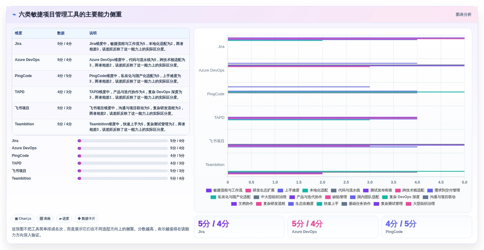
Task: Click the 进度 tag chip
Action: [64, 218]
